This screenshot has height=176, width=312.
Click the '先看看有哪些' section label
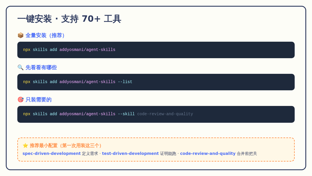[41, 67]
